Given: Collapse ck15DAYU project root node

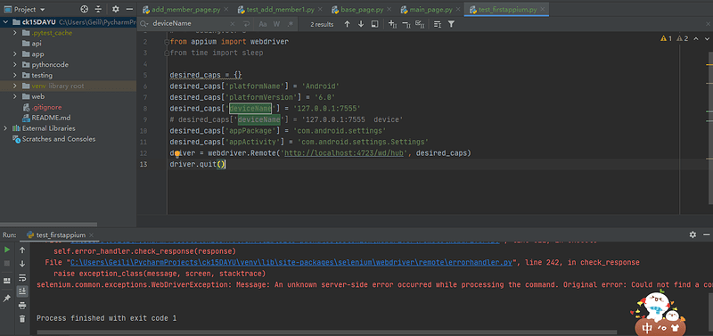Looking at the screenshot, I should 6,21.
